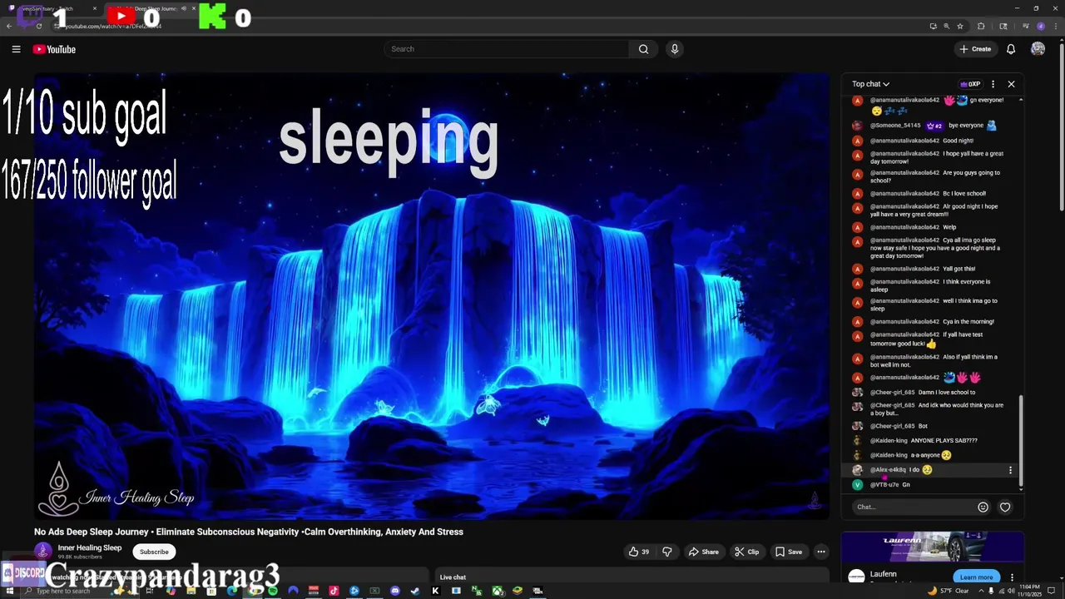
Task: Click the 0XP chat points badge
Action: tap(970, 84)
